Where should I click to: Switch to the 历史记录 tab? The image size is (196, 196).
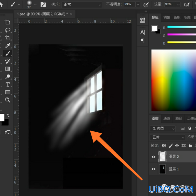point(191,118)
